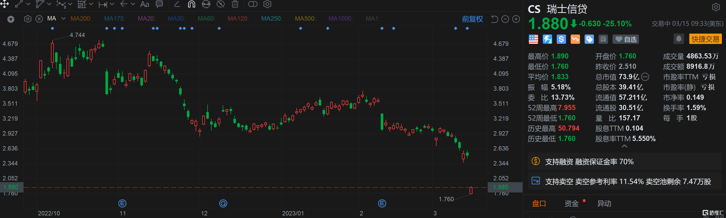Screen dimensions: 726x218
Task: Collapse the quote details with the up chevron
Action: tap(624, 146)
